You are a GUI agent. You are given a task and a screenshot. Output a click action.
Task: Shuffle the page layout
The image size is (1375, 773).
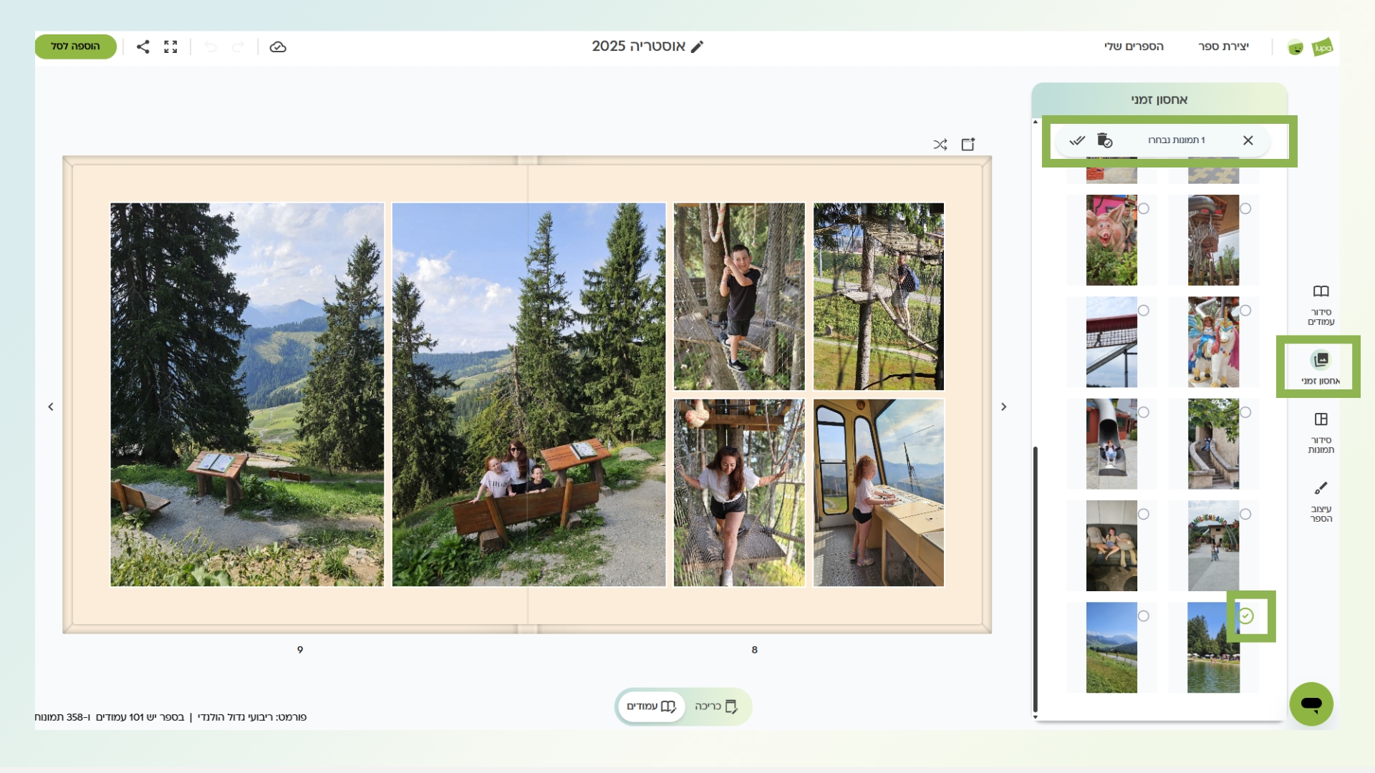(x=940, y=145)
